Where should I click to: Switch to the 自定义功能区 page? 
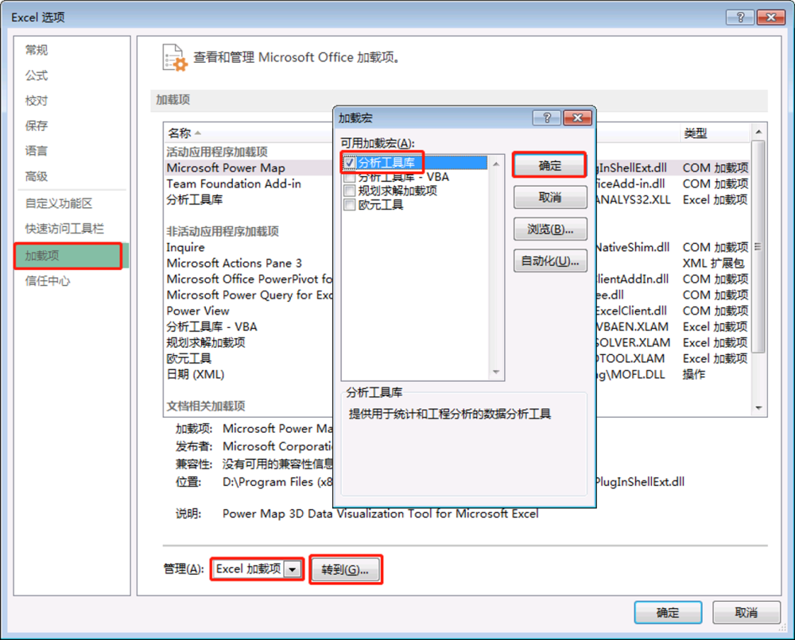coord(60,202)
